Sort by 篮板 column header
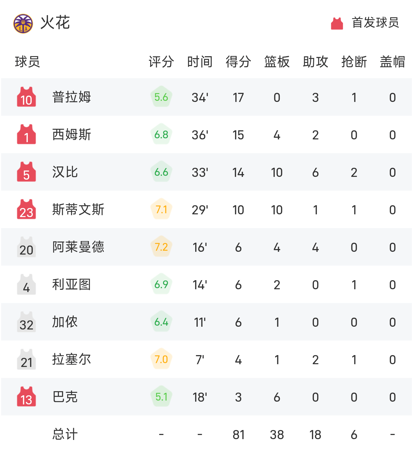The image size is (413, 454). tap(277, 62)
